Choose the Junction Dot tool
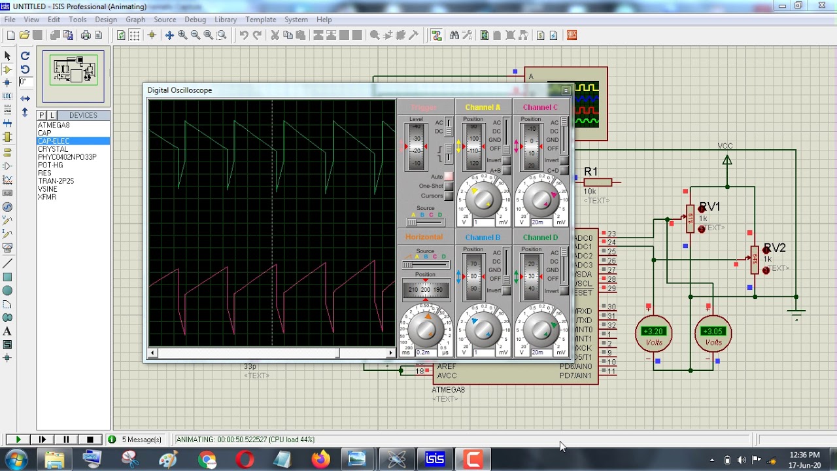This screenshot has height=471, width=837. [8, 83]
